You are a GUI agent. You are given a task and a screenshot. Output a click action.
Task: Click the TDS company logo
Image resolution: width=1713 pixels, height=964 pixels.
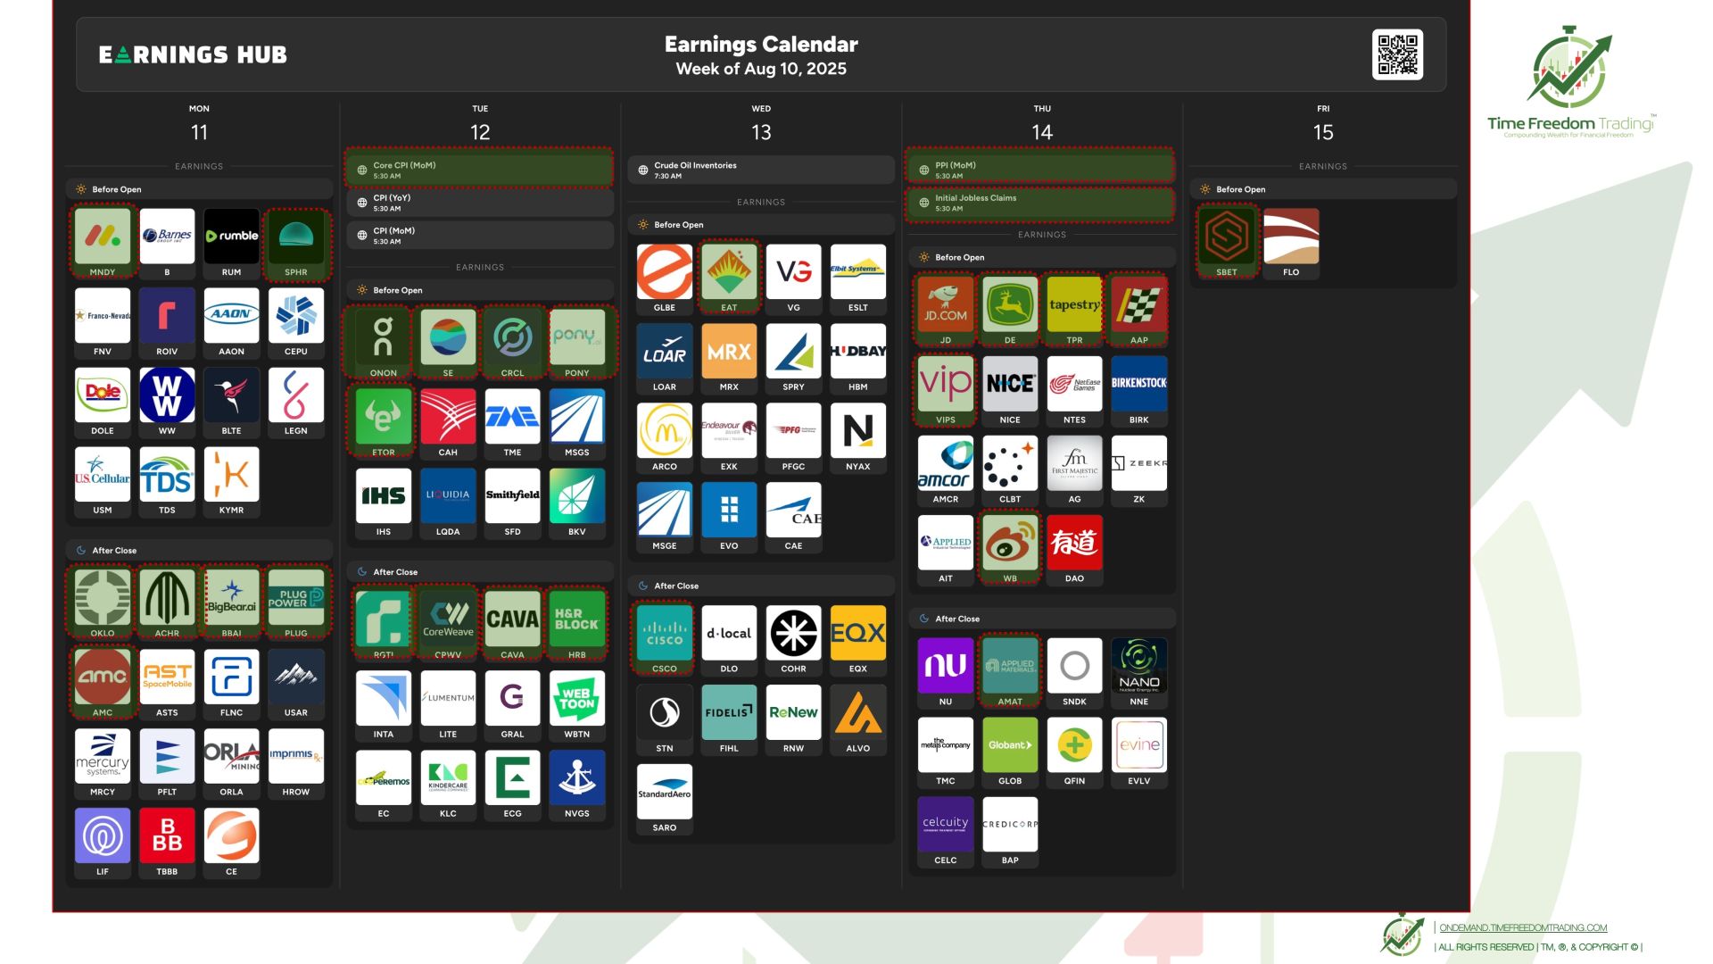[x=167, y=475]
